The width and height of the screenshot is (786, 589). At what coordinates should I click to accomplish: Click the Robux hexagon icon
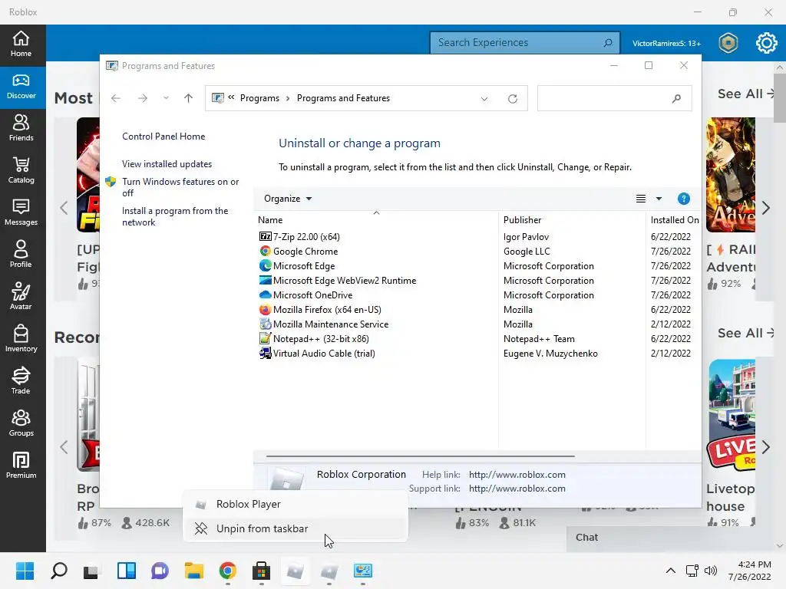click(728, 43)
